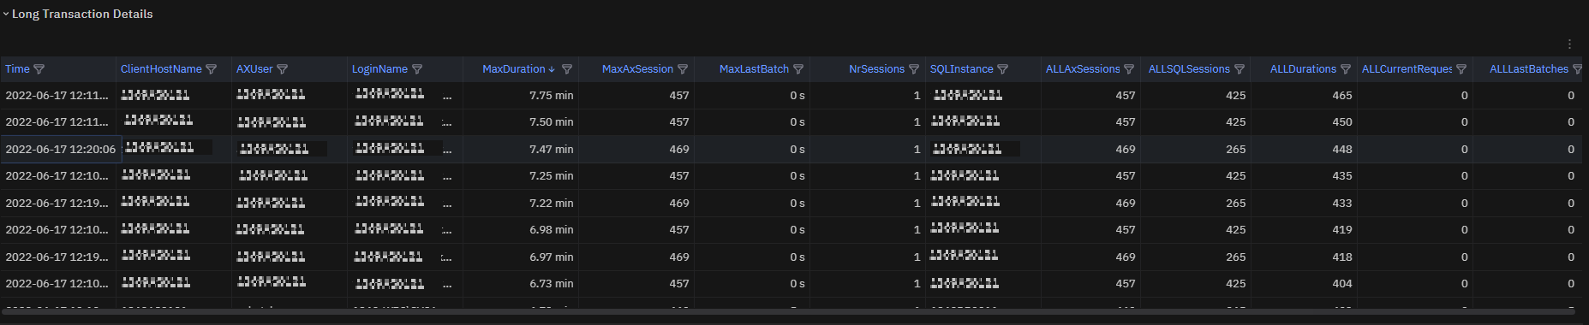
Task: Sort by NrSessions header
Action: pos(876,69)
